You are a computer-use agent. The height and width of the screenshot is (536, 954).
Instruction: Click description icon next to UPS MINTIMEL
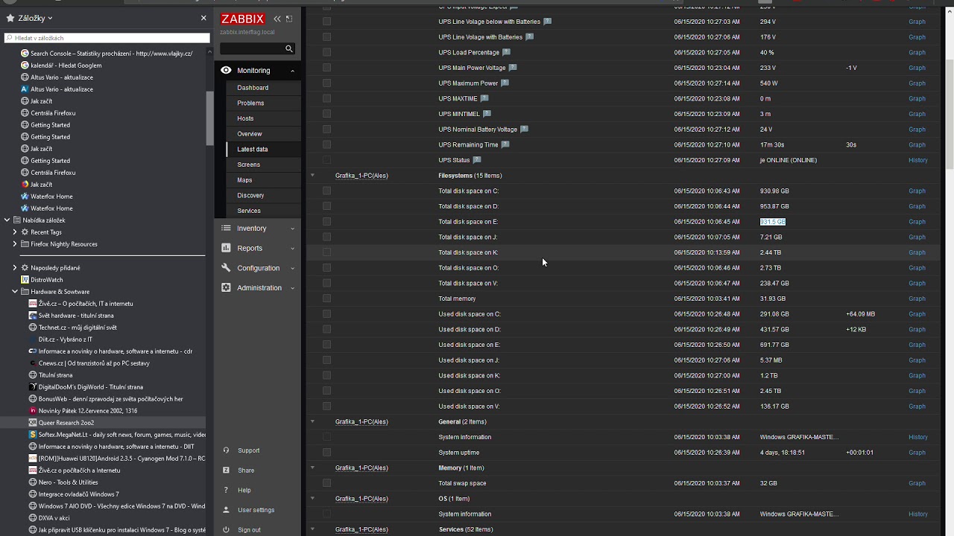[x=487, y=114]
